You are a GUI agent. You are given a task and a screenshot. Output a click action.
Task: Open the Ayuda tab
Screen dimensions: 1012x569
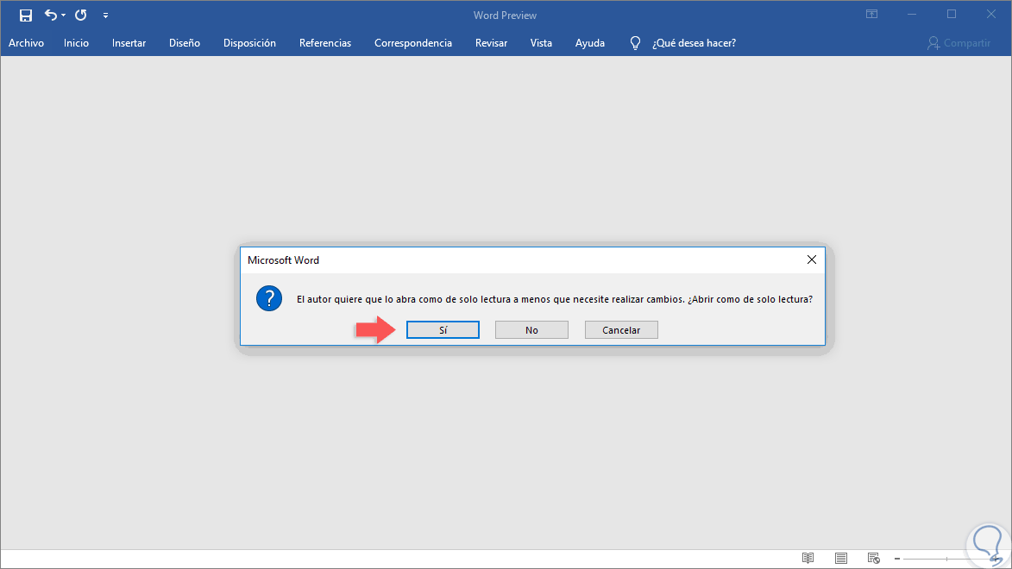point(590,42)
